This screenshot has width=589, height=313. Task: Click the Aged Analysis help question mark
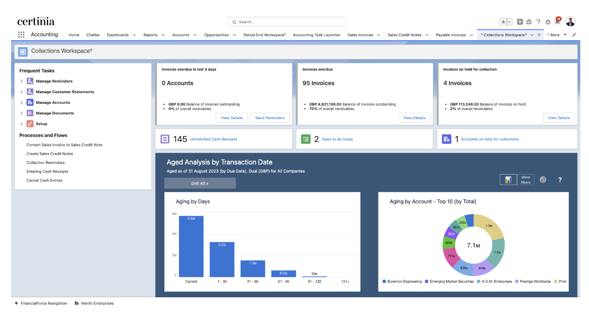pos(560,180)
